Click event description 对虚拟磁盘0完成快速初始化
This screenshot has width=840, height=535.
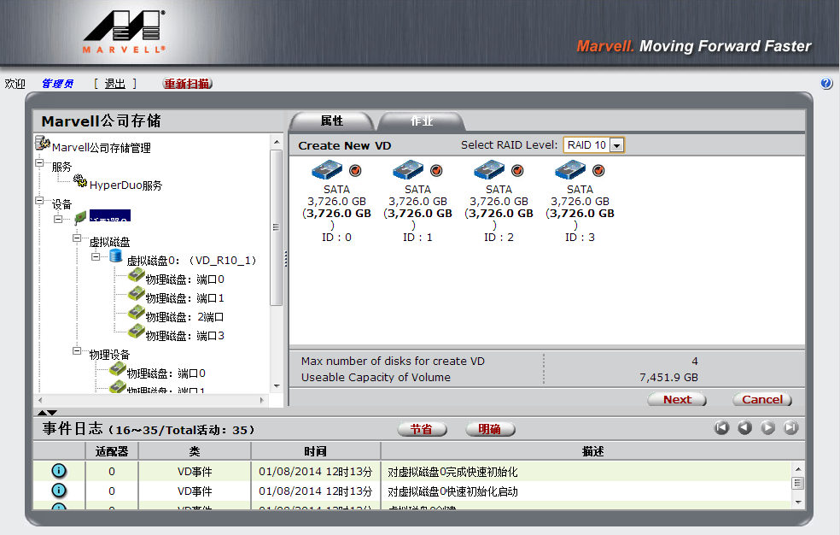click(452, 472)
